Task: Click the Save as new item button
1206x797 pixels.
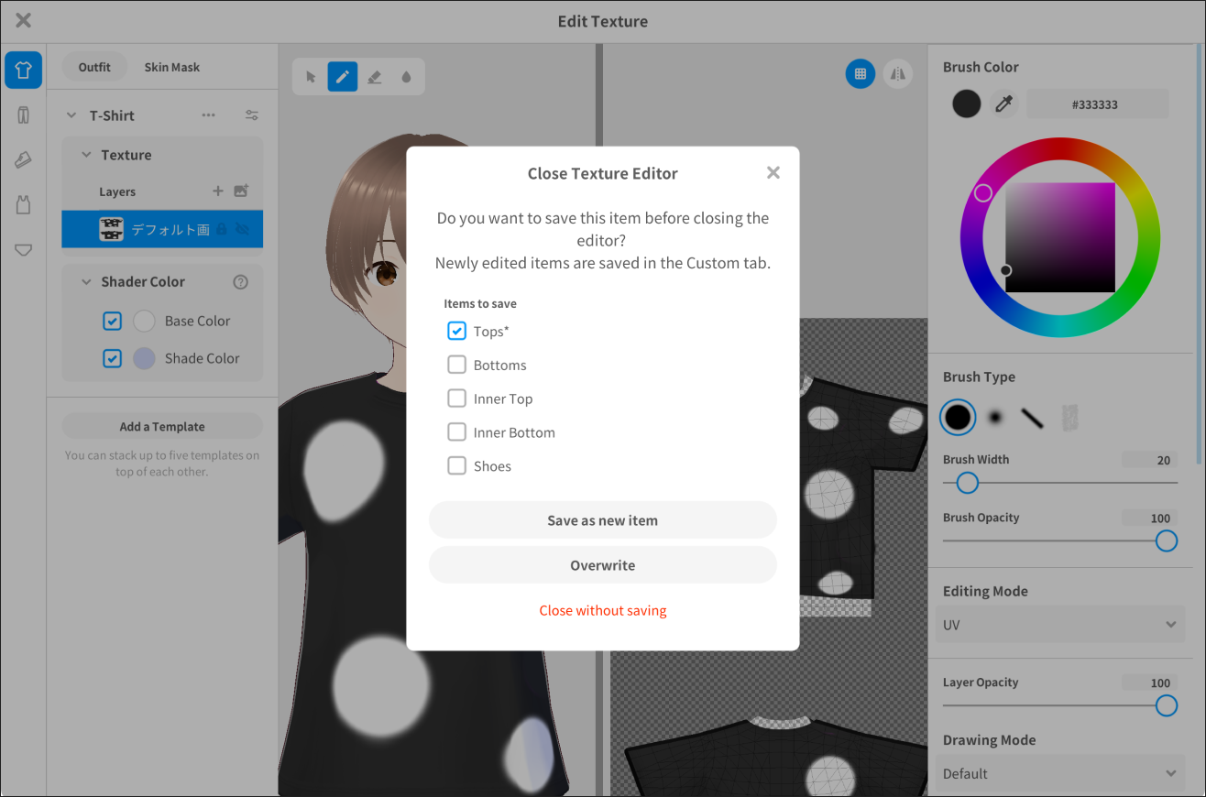Action: (602, 520)
